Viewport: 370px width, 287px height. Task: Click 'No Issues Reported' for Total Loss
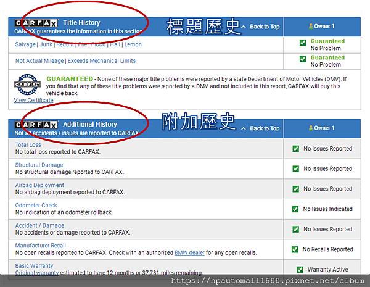[328, 149]
